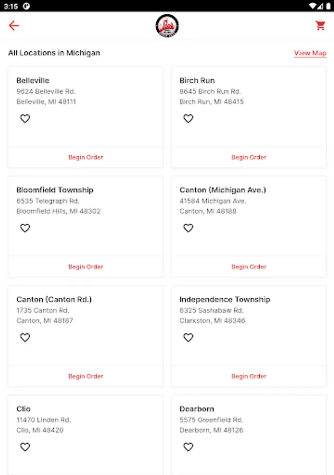Tap the Clio location name
Image resolution: width=334 pixels, height=475 pixels.
point(24,409)
